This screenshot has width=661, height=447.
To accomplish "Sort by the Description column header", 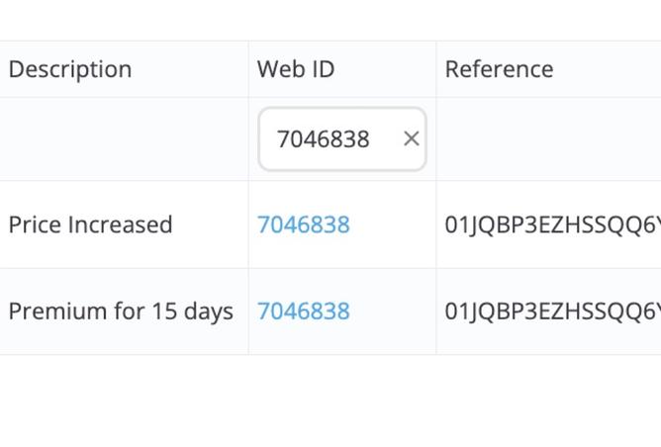I will (x=70, y=69).
